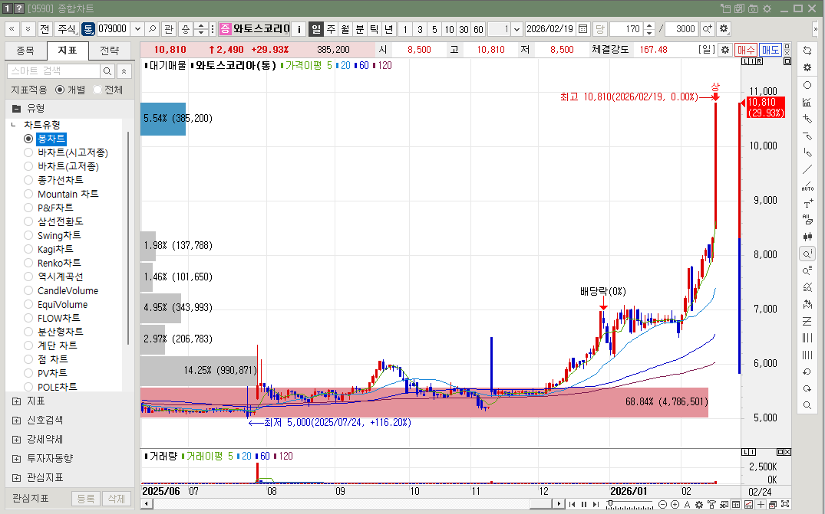This screenshot has height=514, width=825.
Task: Click the bar count field showing 170
Action: point(627,29)
